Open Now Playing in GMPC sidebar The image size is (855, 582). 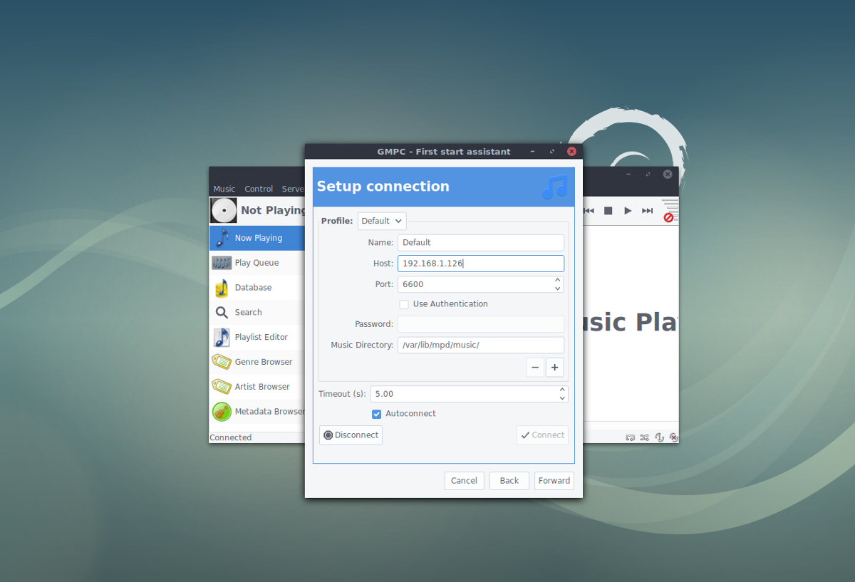click(x=257, y=238)
